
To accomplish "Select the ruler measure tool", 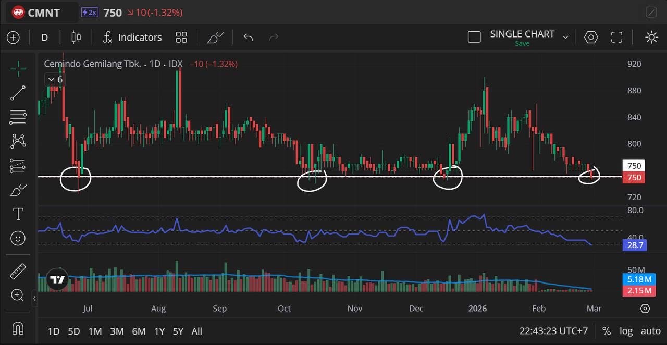I will click(18, 271).
